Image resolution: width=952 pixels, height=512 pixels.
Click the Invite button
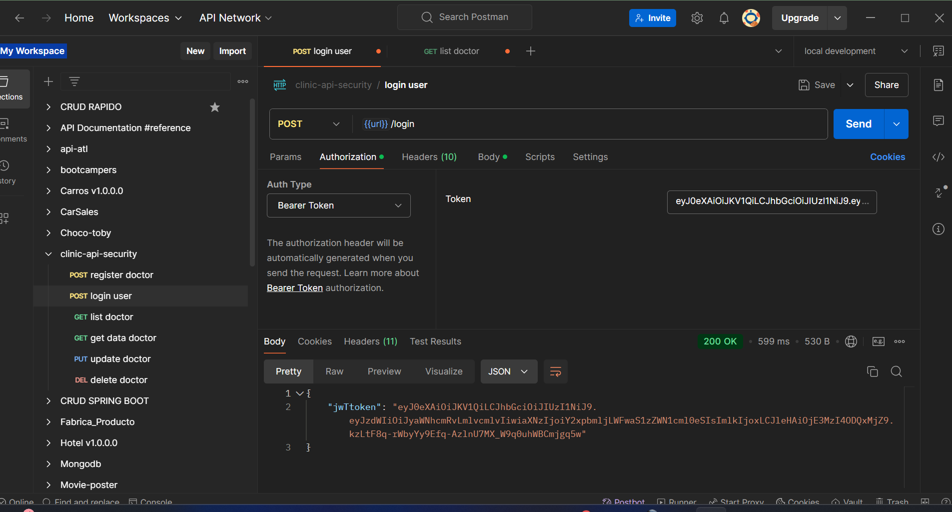[653, 18]
